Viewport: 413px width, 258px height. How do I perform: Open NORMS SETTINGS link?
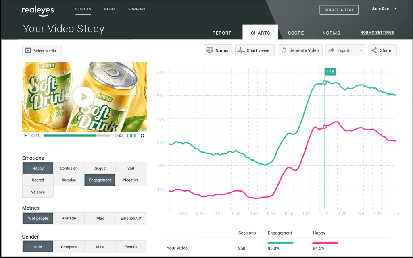point(377,32)
